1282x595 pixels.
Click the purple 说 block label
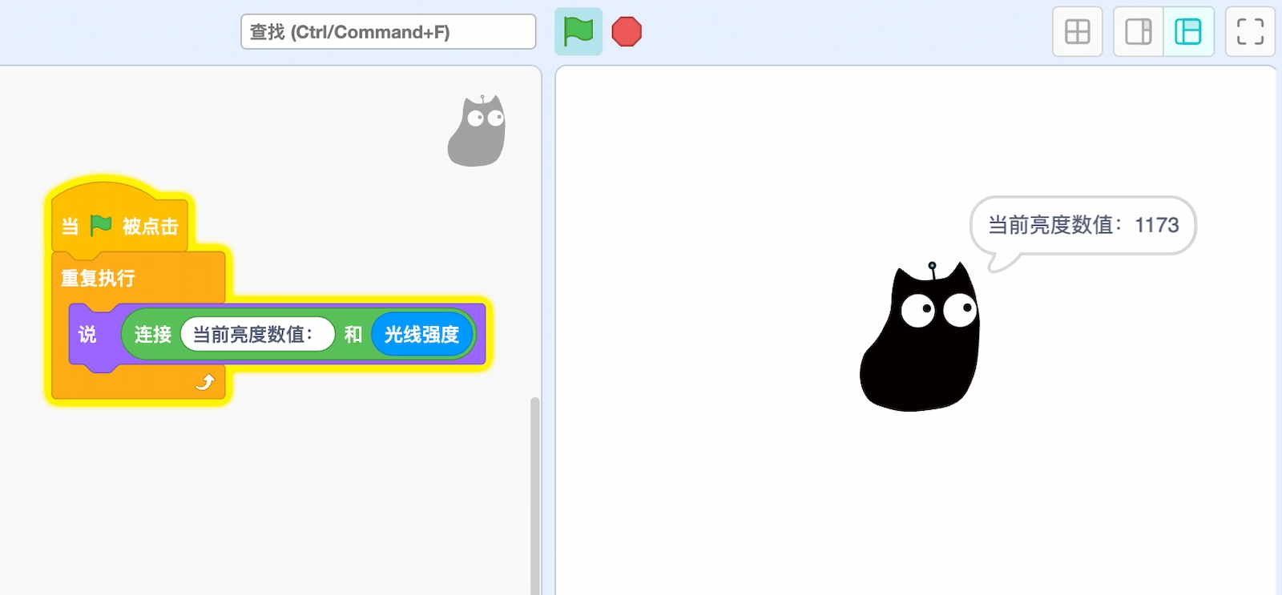click(87, 335)
